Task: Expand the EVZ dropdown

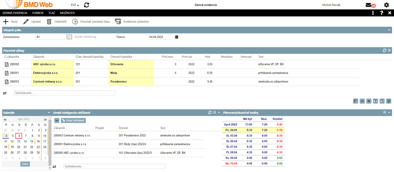Action: tap(75, 5)
